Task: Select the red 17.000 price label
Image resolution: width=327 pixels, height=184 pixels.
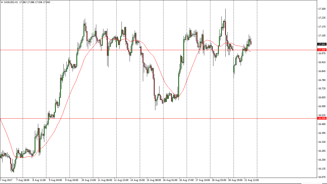Action: pyautogui.click(x=322, y=50)
